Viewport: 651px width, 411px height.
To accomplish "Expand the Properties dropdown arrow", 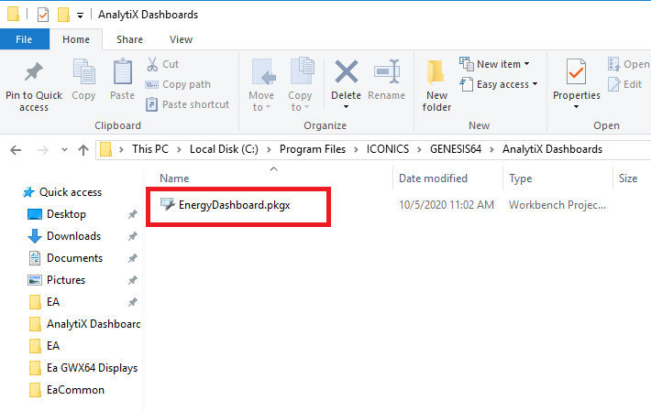I will tap(576, 107).
